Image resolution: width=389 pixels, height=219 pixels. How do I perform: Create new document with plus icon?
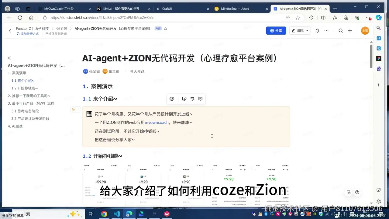click(350, 31)
